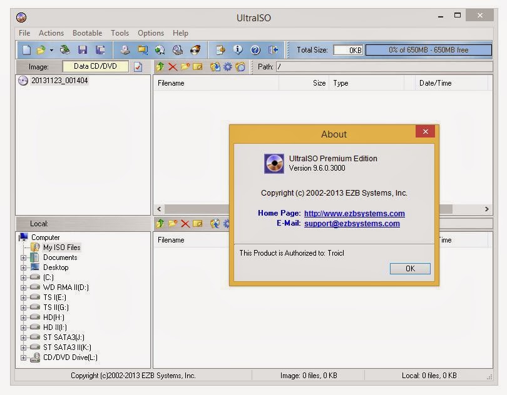Screen dimensions: 507x395
Task: Show image properties info icon
Action: (238, 49)
